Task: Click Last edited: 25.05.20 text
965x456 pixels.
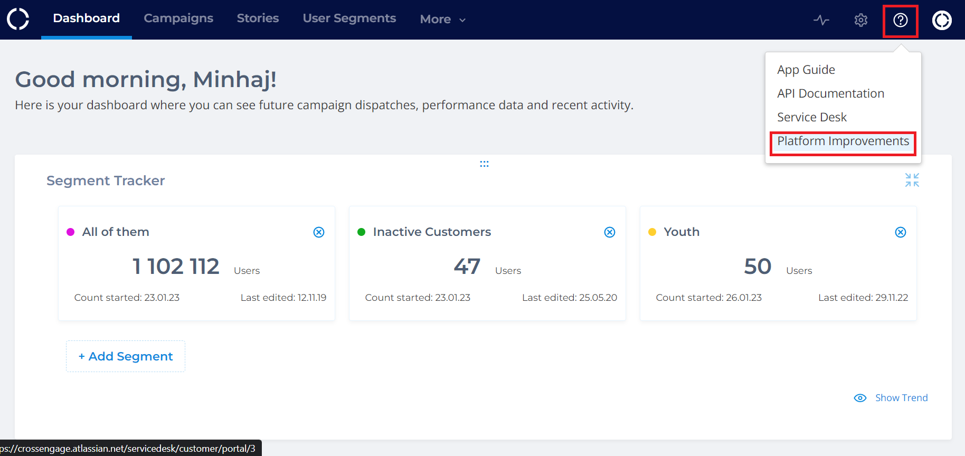Action: tap(570, 298)
